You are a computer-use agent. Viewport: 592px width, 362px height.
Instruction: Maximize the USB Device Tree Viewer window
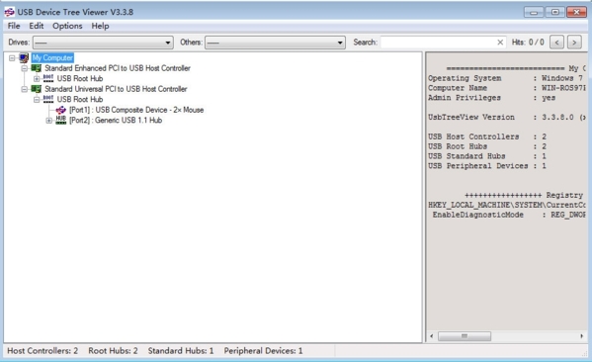pyautogui.click(x=555, y=13)
